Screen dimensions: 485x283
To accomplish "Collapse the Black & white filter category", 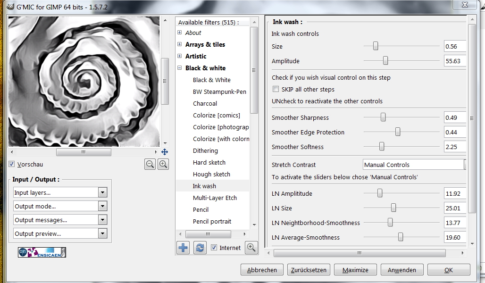I will pyautogui.click(x=180, y=68).
